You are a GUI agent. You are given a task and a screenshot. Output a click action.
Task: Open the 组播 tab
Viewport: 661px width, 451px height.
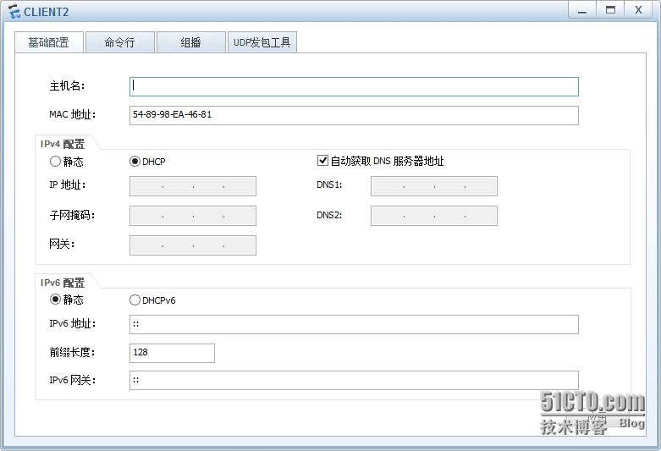(x=191, y=42)
